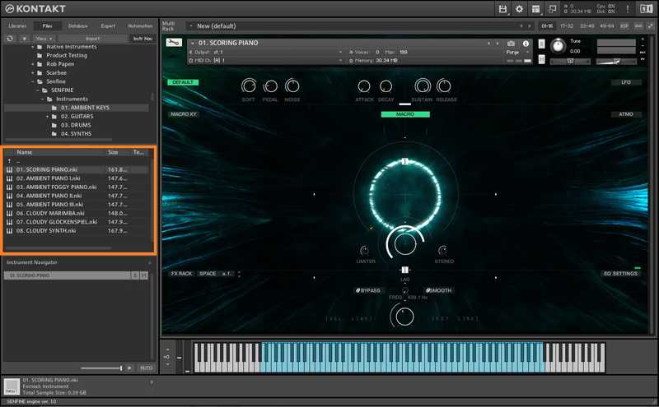Toggle the BYPASS switch
This screenshot has height=407, width=659.
[369, 290]
